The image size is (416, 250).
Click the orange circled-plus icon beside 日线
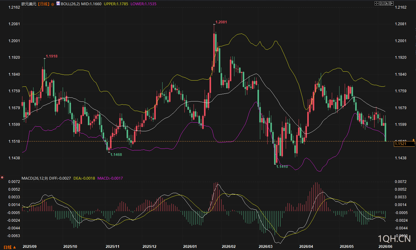click(x=53, y=4)
